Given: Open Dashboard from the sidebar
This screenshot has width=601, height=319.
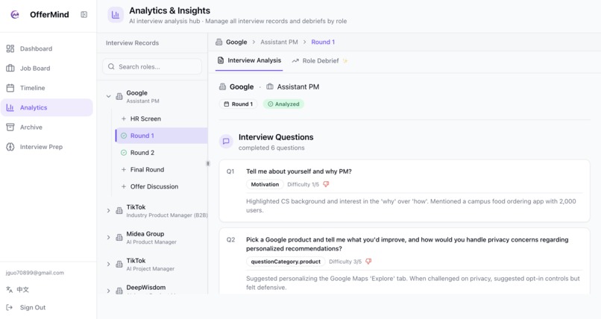Looking at the screenshot, I should 46,48.
